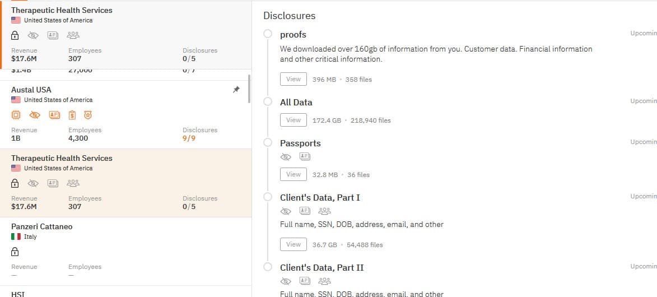Screen dimensions: 657x297
Task: Select the timeline circle next to All Data
Action: tap(268, 101)
